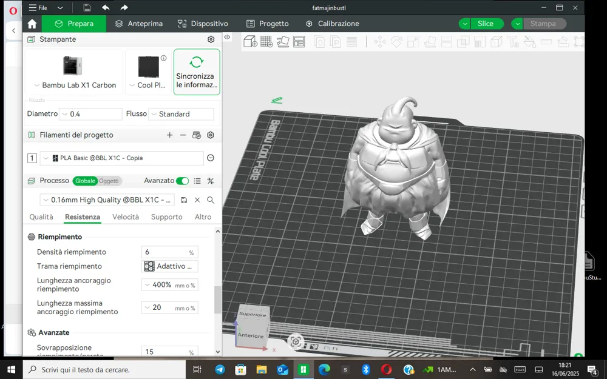Viewport: 607px width, 379px height.
Task: Click the reset view cube icon in viewport
Action: tap(296, 341)
